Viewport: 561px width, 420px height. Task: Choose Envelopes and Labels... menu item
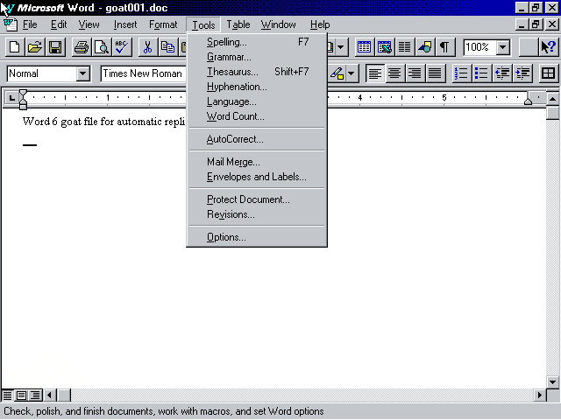point(257,177)
